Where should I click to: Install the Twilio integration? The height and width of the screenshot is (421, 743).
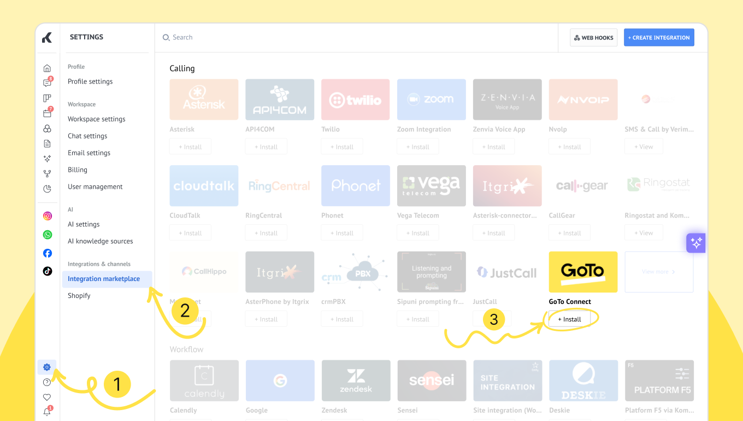[342, 147]
